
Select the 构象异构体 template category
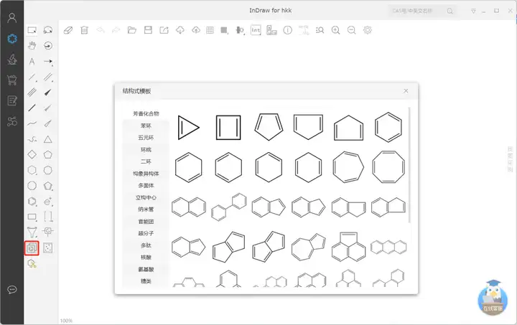146,174
